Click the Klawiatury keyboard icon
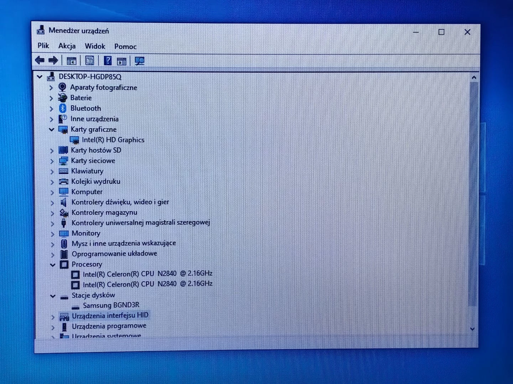Viewport: 513px width, 384px height. coord(63,171)
